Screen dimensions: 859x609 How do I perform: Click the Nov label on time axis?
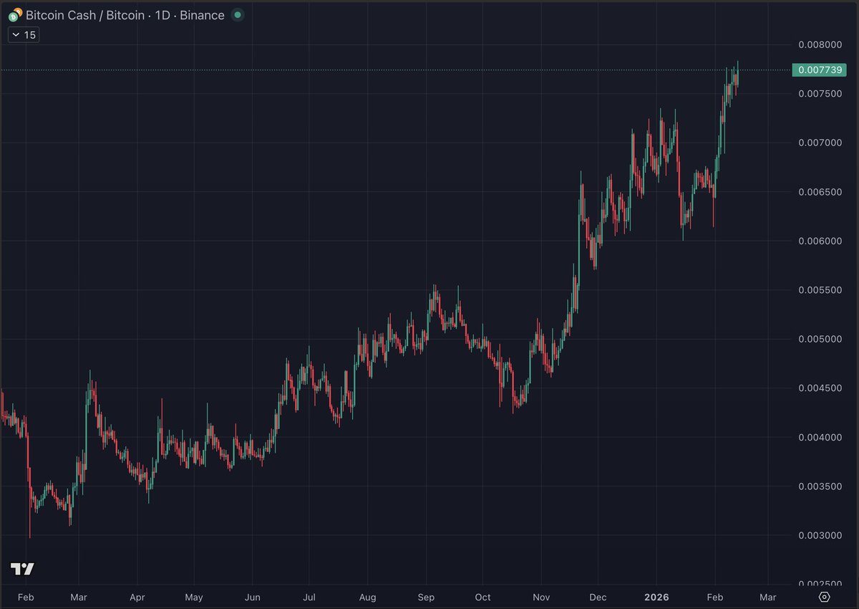542,597
